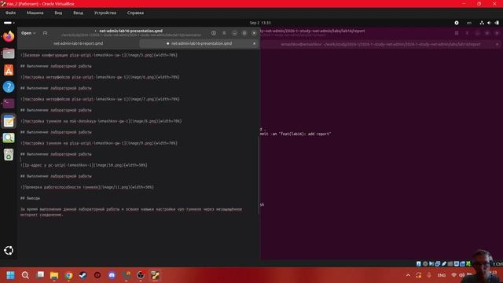Open the network icon in the Ubuntu top bar

[x=482, y=23]
